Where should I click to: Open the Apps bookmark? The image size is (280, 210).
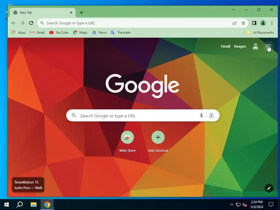pos(19,33)
